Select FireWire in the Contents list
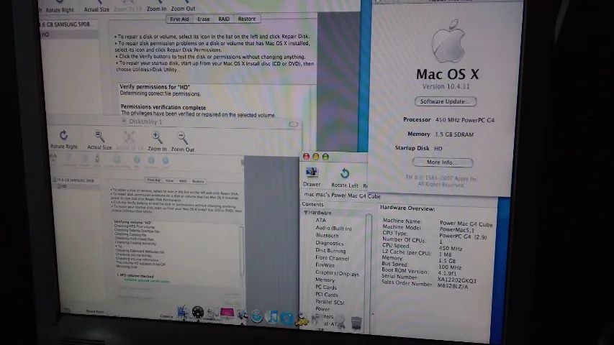The image size is (614, 345). click(325, 264)
